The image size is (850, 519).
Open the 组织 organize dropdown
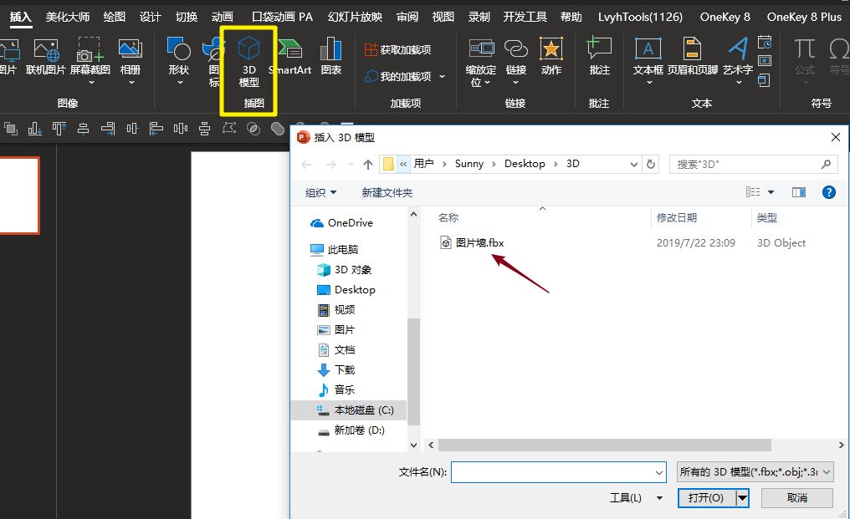tap(320, 192)
